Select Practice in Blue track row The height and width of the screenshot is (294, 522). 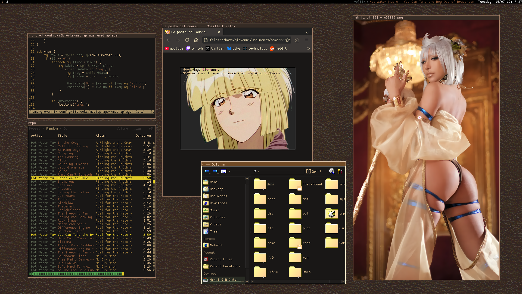(x=91, y=178)
